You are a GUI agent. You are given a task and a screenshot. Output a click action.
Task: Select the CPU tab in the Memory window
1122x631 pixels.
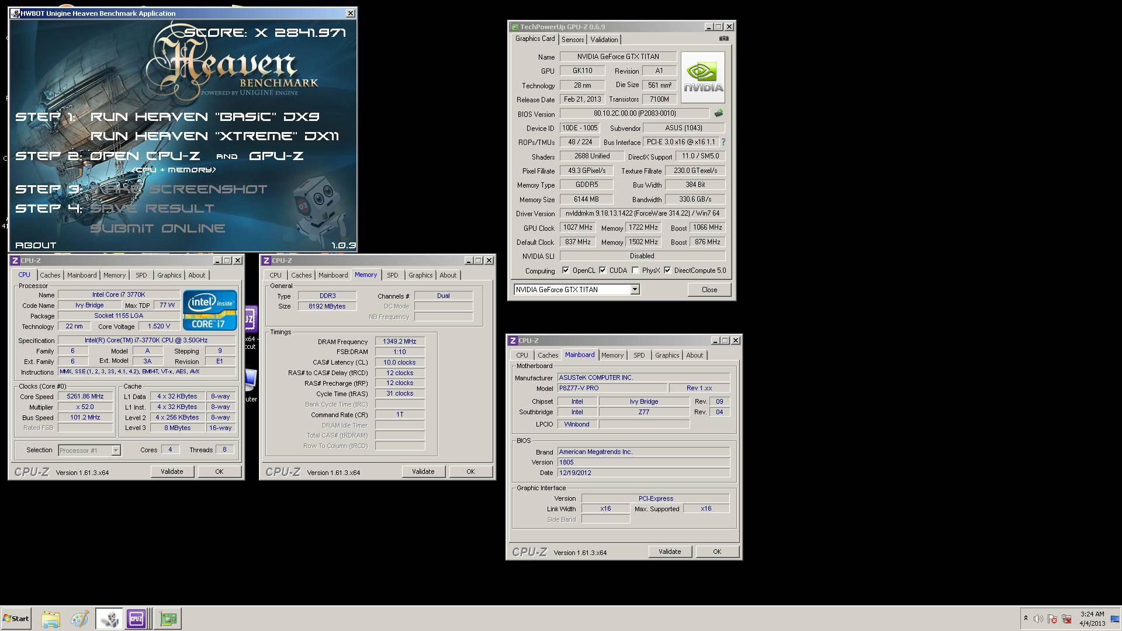275,275
